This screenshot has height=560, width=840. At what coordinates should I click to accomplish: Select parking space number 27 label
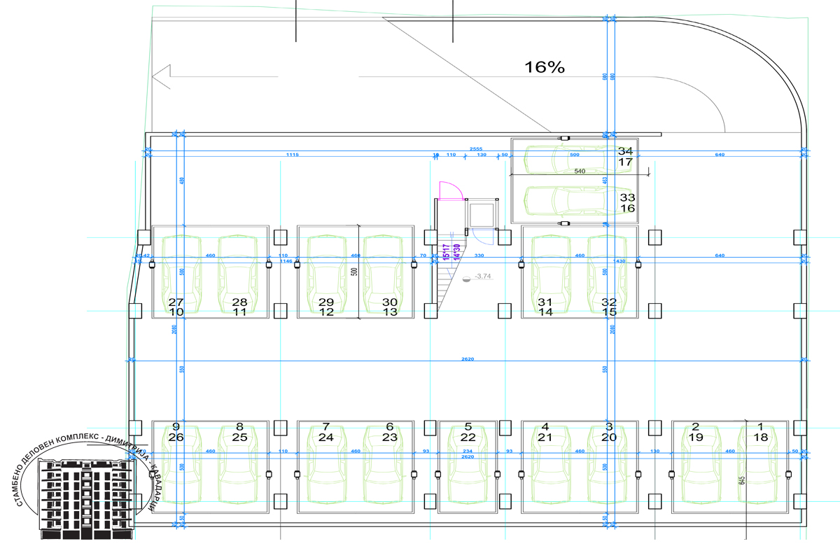point(176,302)
